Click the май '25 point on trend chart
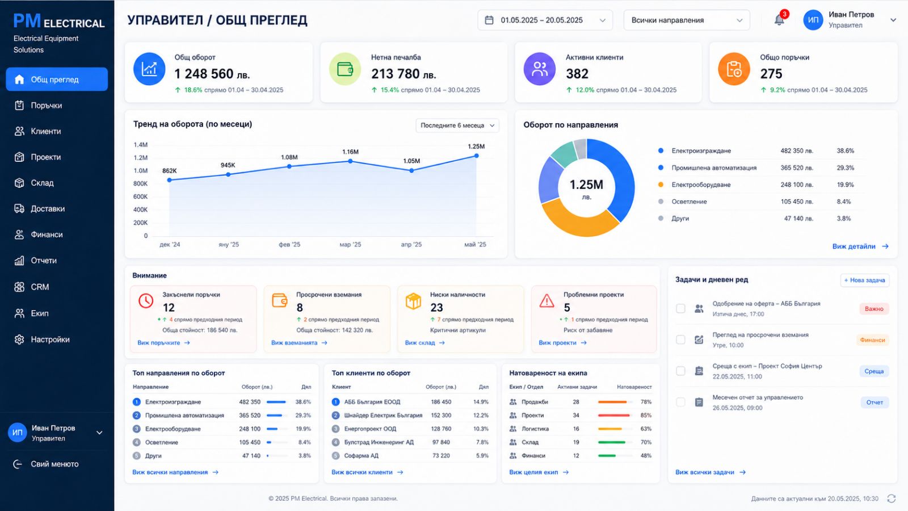Screen dimensions: 908x511 pyautogui.click(x=477, y=156)
